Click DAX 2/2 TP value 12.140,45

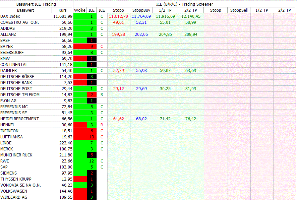click(x=191, y=16)
